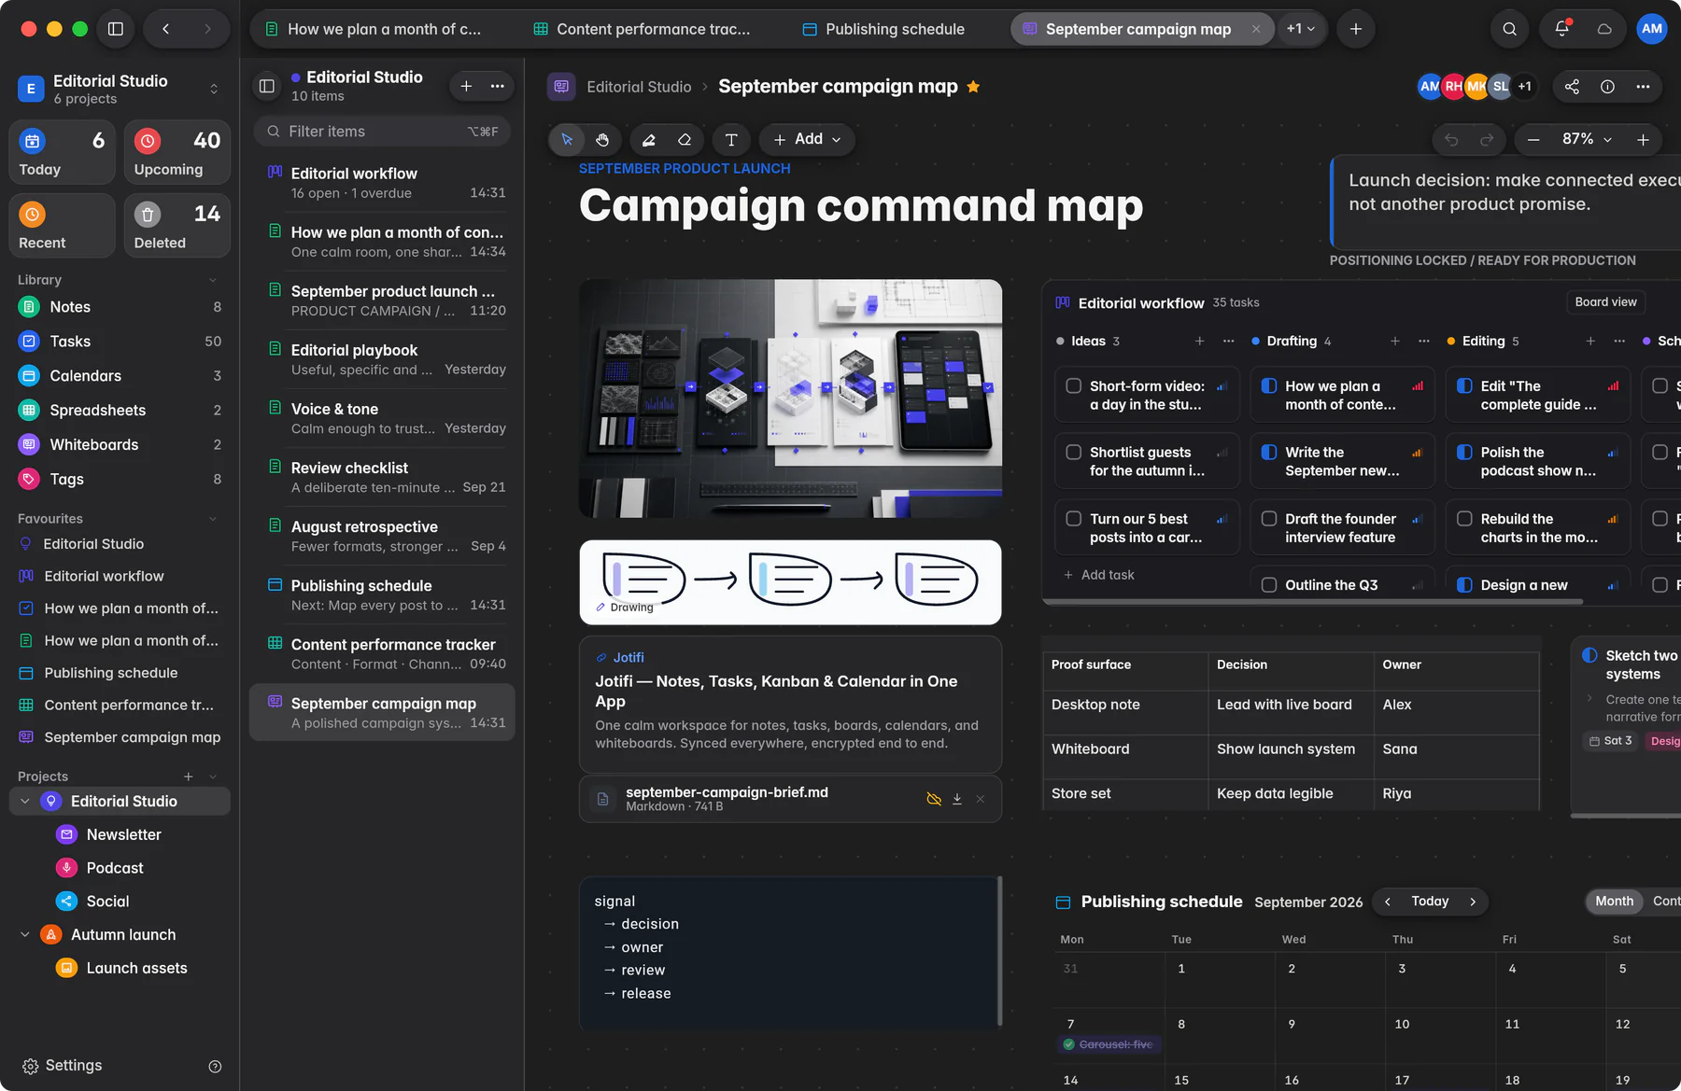The image size is (1681, 1091).
Task: Select Month view in Publishing schedule
Action: (1614, 902)
